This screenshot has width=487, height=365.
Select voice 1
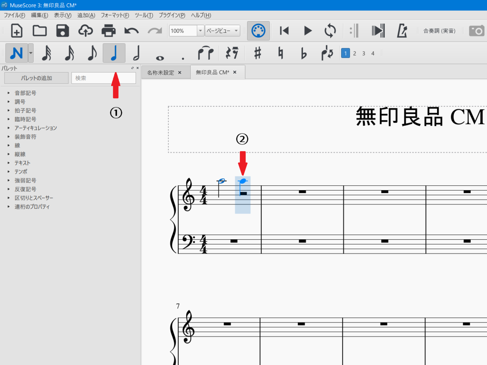pos(345,53)
